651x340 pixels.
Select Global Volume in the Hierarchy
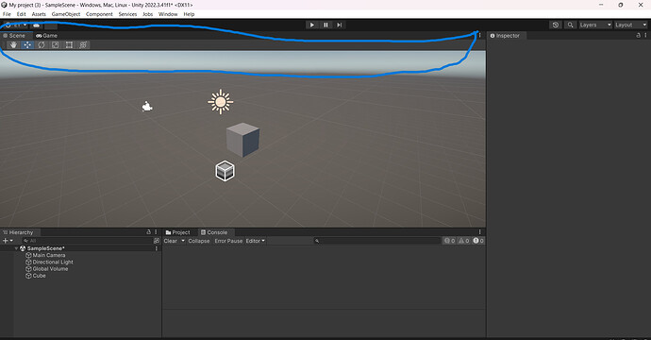click(50, 269)
